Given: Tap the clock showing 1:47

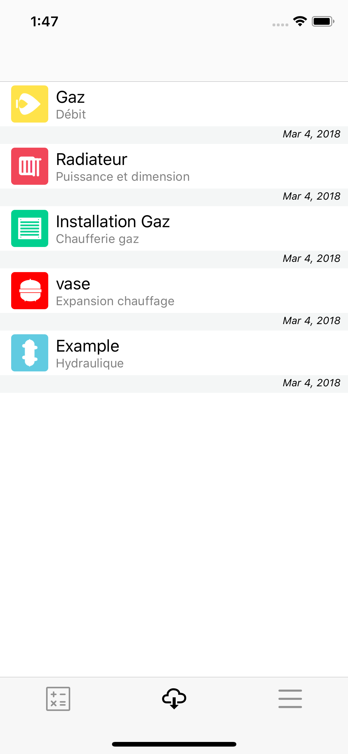Looking at the screenshot, I should (44, 21).
